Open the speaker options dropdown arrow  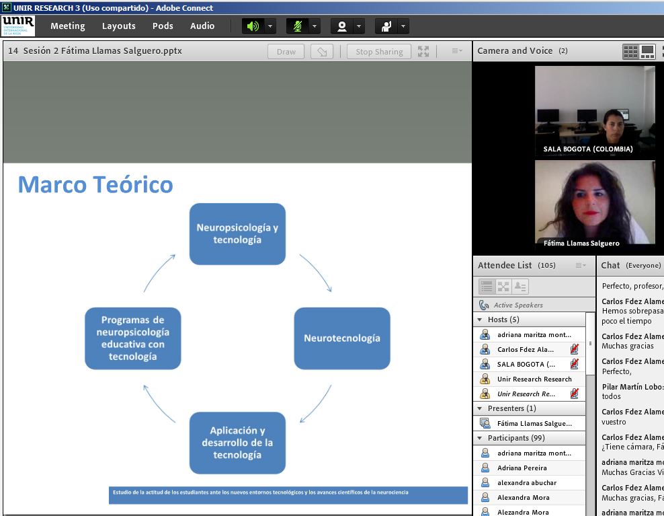(270, 26)
